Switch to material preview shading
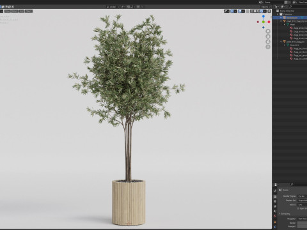Screen dimensions: 307x230 pos(258,11)
